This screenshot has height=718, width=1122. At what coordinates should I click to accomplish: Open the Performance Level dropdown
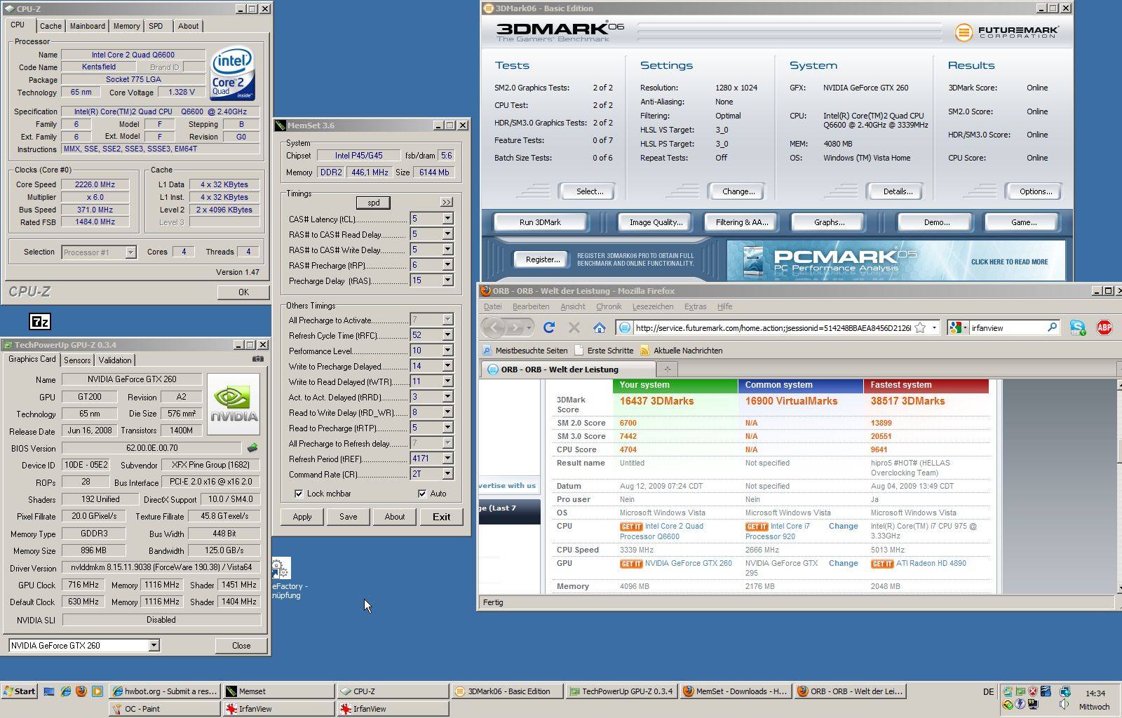pyautogui.click(x=447, y=351)
